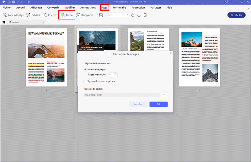Click the app logo icon
The image size is (251, 162).
click(3, 2)
